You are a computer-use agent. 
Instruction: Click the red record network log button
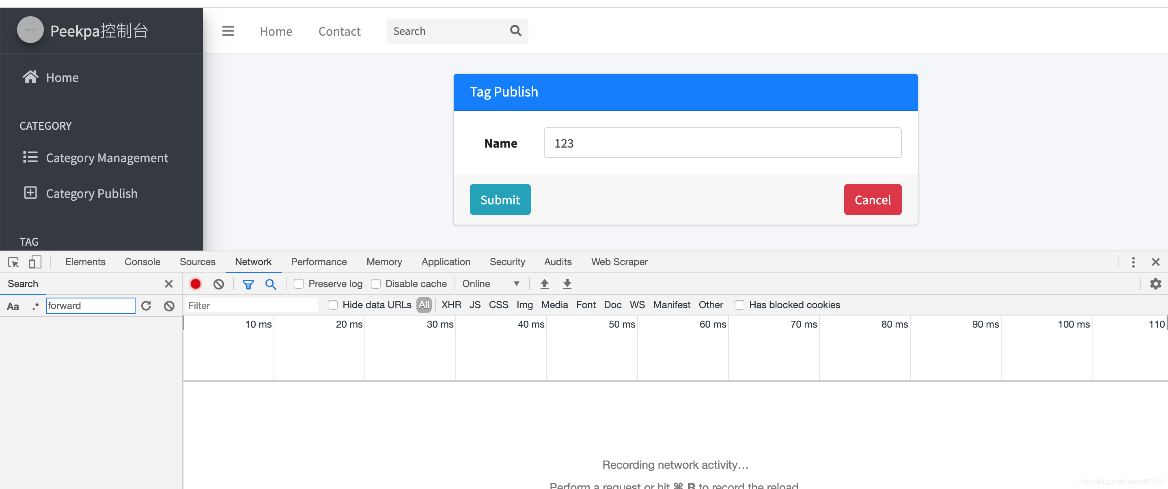(196, 284)
